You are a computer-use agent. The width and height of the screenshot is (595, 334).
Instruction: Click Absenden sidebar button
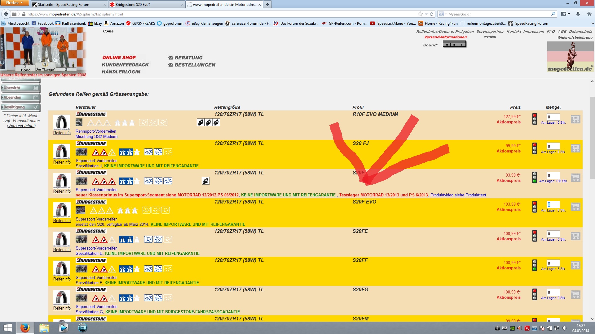pos(20,97)
